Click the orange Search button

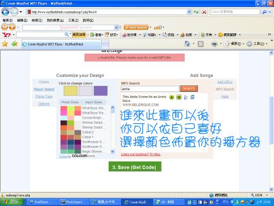[189, 89]
